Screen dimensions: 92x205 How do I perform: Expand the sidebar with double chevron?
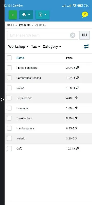click(2, 100)
